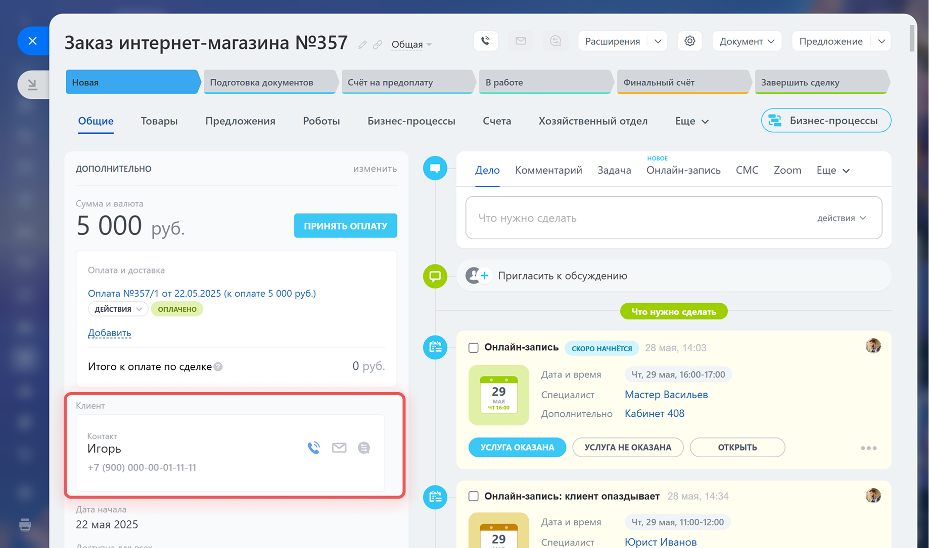The width and height of the screenshot is (929, 548).
Task: Click the ПРИНЯТЬ ОПЛАТУ button
Action: [346, 226]
